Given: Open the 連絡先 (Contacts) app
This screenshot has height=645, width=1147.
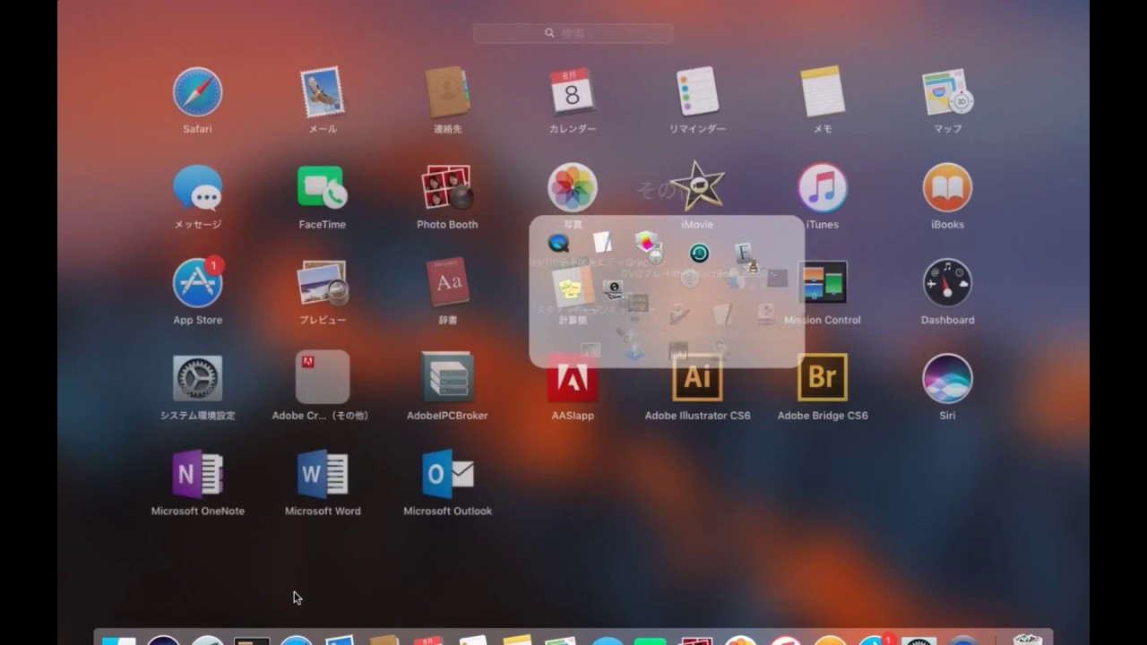Looking at the screenshot, I should 447,92.
